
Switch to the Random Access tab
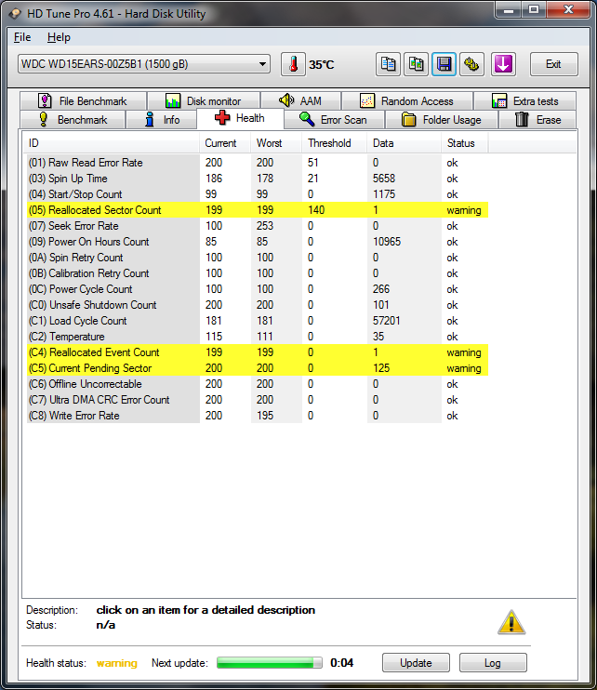[x=407, y=101]
